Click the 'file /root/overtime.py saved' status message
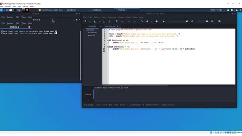This screenshot has width=242, height=136. point(111,88)
